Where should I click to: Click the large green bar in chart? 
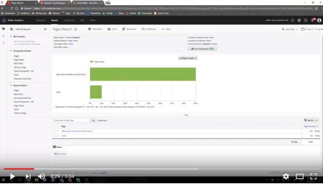143,74
